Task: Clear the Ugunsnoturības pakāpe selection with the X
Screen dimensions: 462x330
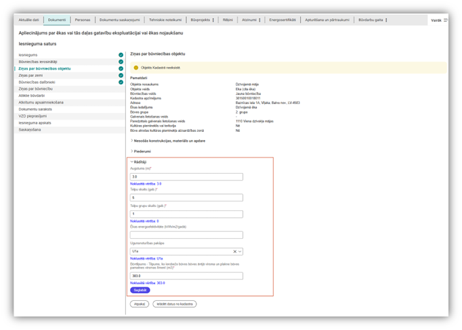Action: pyautogui.click(x=234, y=251)
